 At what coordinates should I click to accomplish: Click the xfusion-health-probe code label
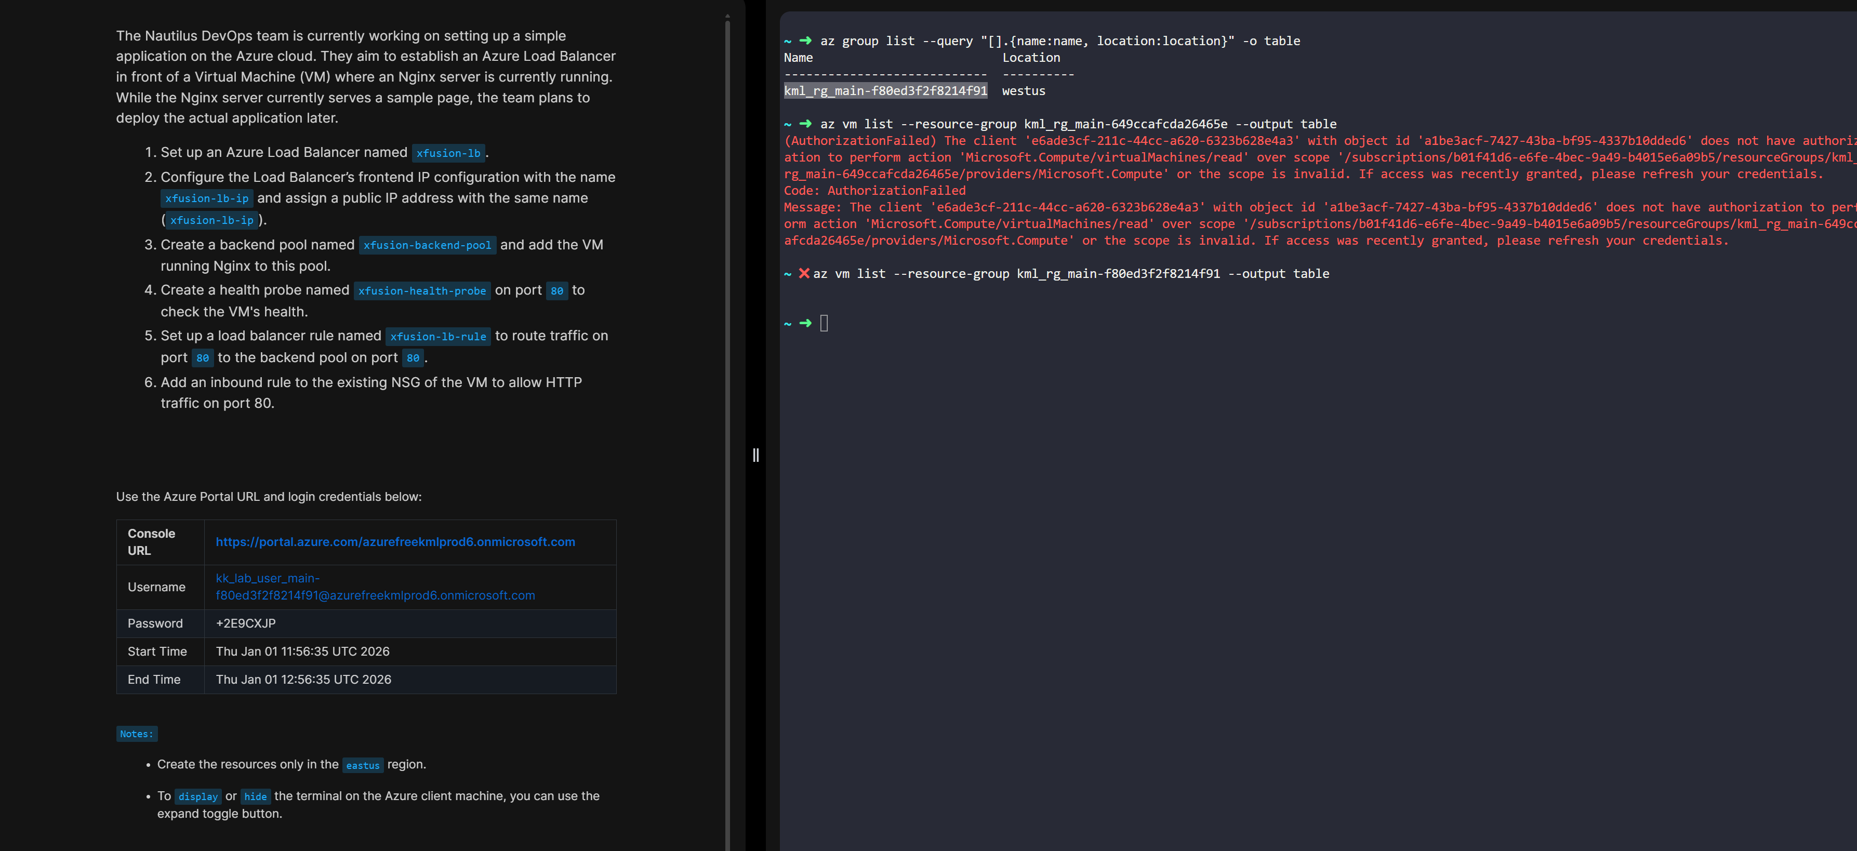[422, 290]
